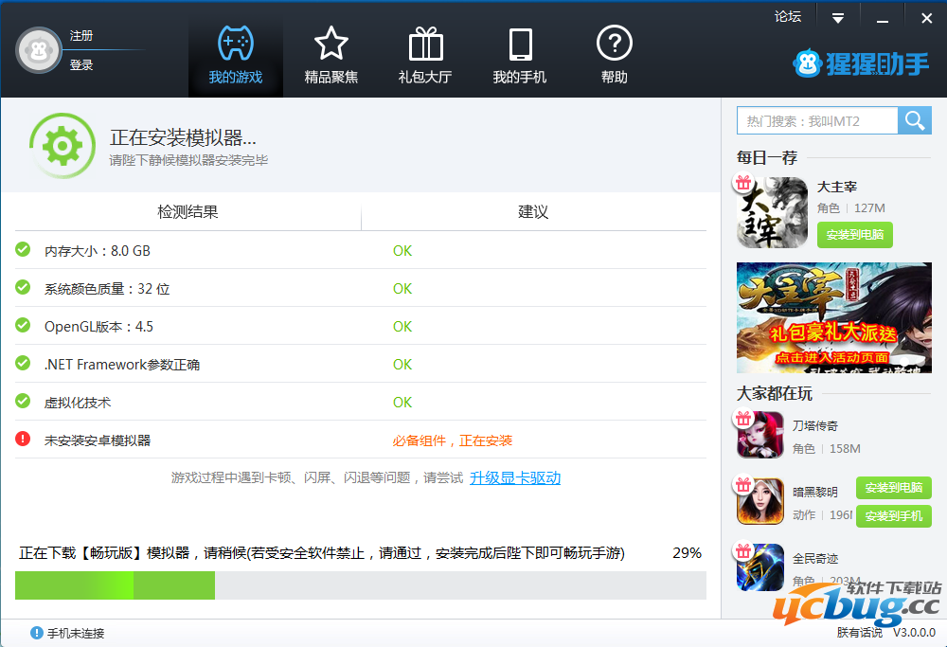Image resolution: width=947 pixels, height=647 pixels.
Task: Click 登录 to log in
Action: point(81,64)
